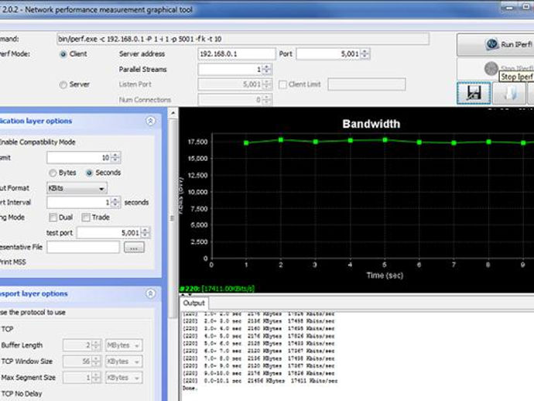Image resolution: width=534 pixels, height=401 pixels.
Task: Click the Done. line in output
Action: click(190, 389)
